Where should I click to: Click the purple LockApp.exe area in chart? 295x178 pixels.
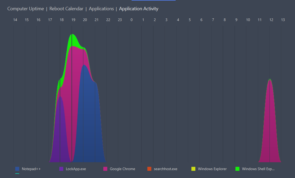(60, 135)
